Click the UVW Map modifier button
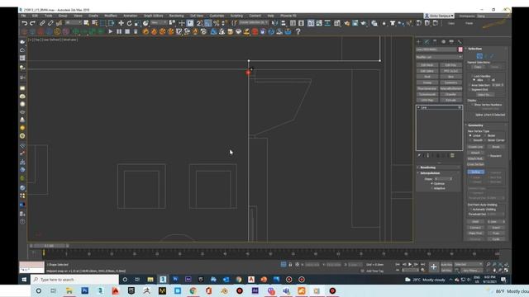This screenshot has height=297, width=529. 427,100
